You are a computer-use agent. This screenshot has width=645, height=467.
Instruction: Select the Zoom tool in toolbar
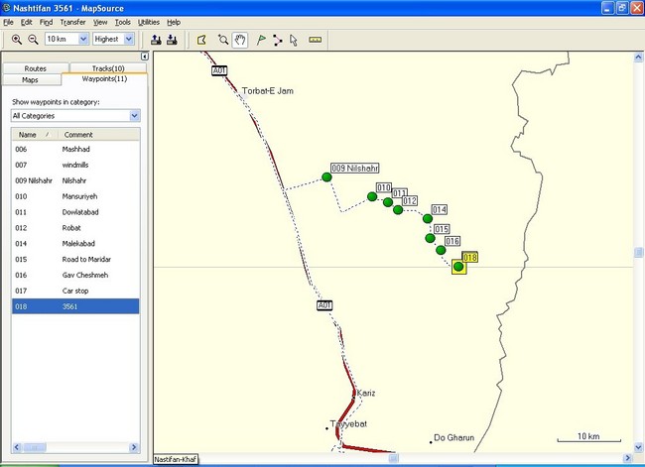223,40
